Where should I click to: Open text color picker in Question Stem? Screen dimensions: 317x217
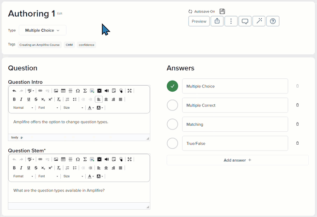pyautogui.click(x=91, y=176)
